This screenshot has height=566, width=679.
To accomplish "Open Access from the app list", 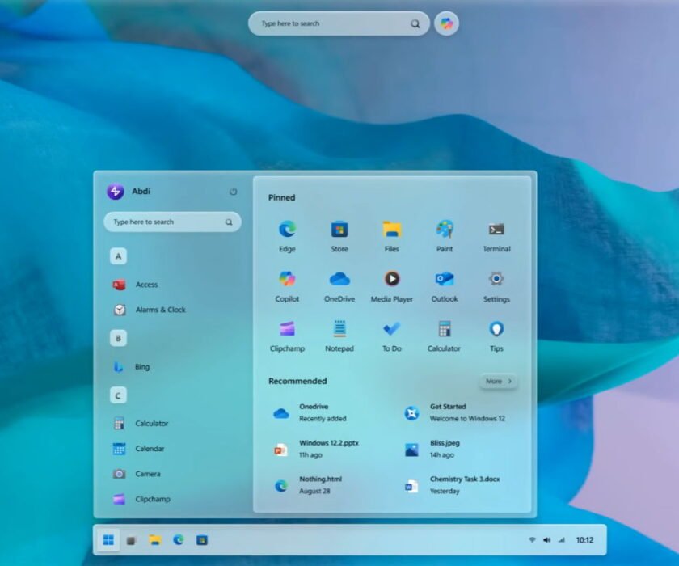I will (x=135, y=285).
